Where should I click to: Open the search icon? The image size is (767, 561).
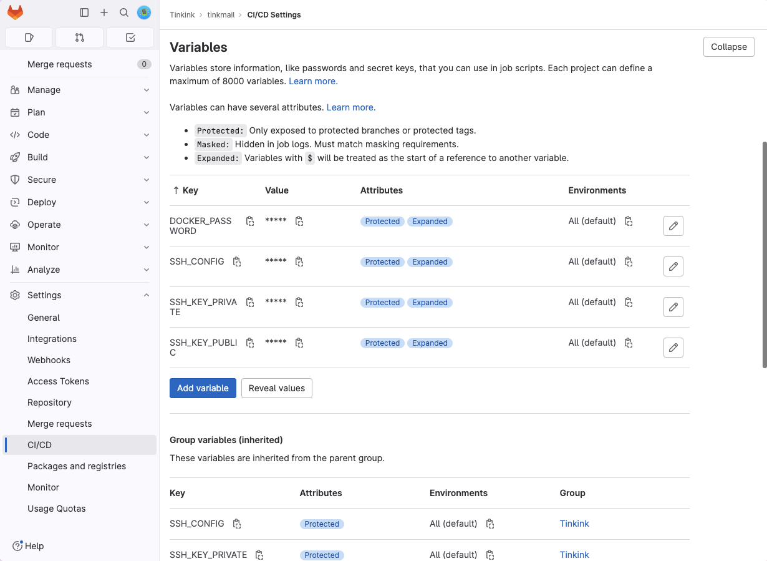coord(124,12)
